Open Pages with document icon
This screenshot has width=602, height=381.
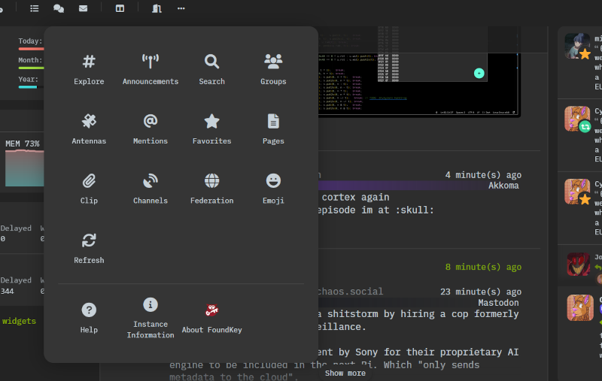[273, 129]
